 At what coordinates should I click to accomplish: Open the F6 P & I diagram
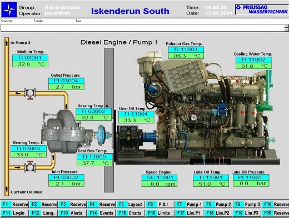coord(160,204)
